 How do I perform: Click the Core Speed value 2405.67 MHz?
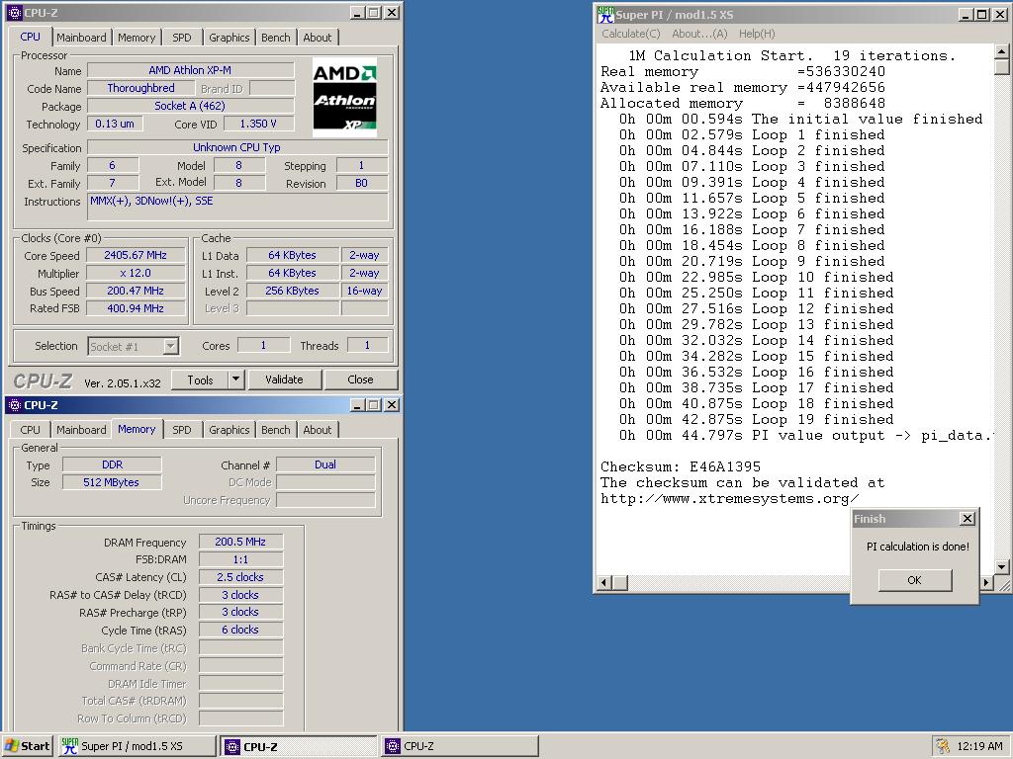(136, 255)
